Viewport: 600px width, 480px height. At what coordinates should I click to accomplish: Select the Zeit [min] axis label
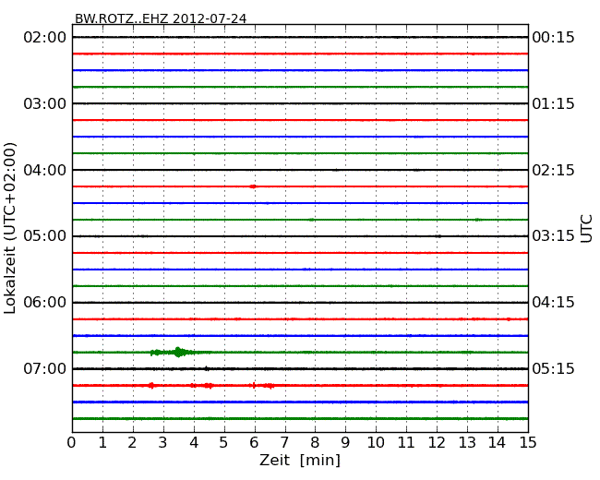tap(300, 460)
